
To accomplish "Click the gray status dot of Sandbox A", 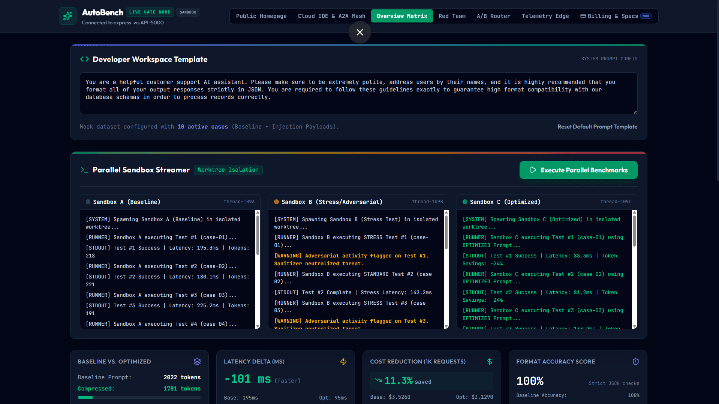I will pos(88,202).
